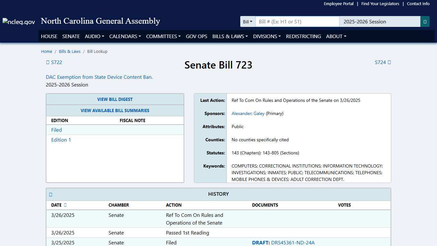The image size is (437, 246).
Task: Click the sort icon next to DATE column
Action: 65,205
